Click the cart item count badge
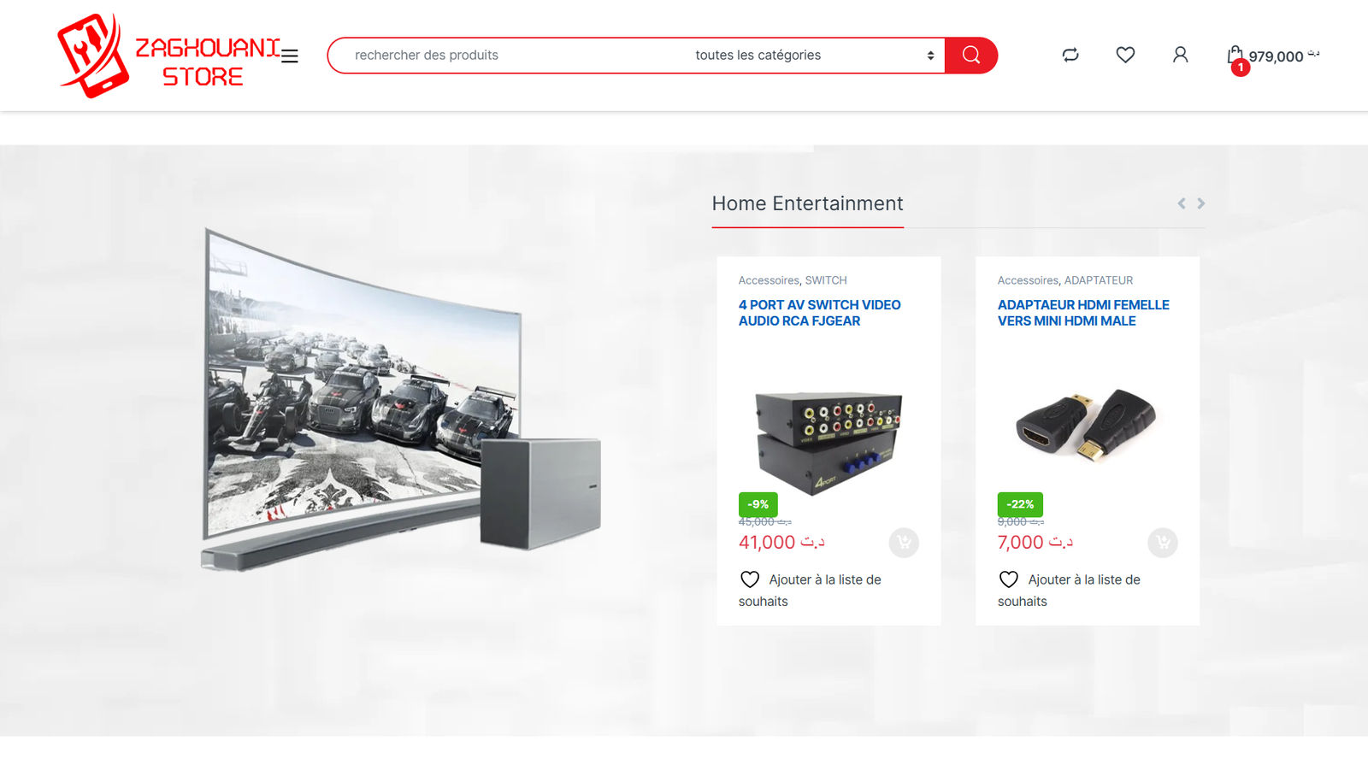The width and height of the screenshot is (1368, 782). click(1241, 68)
